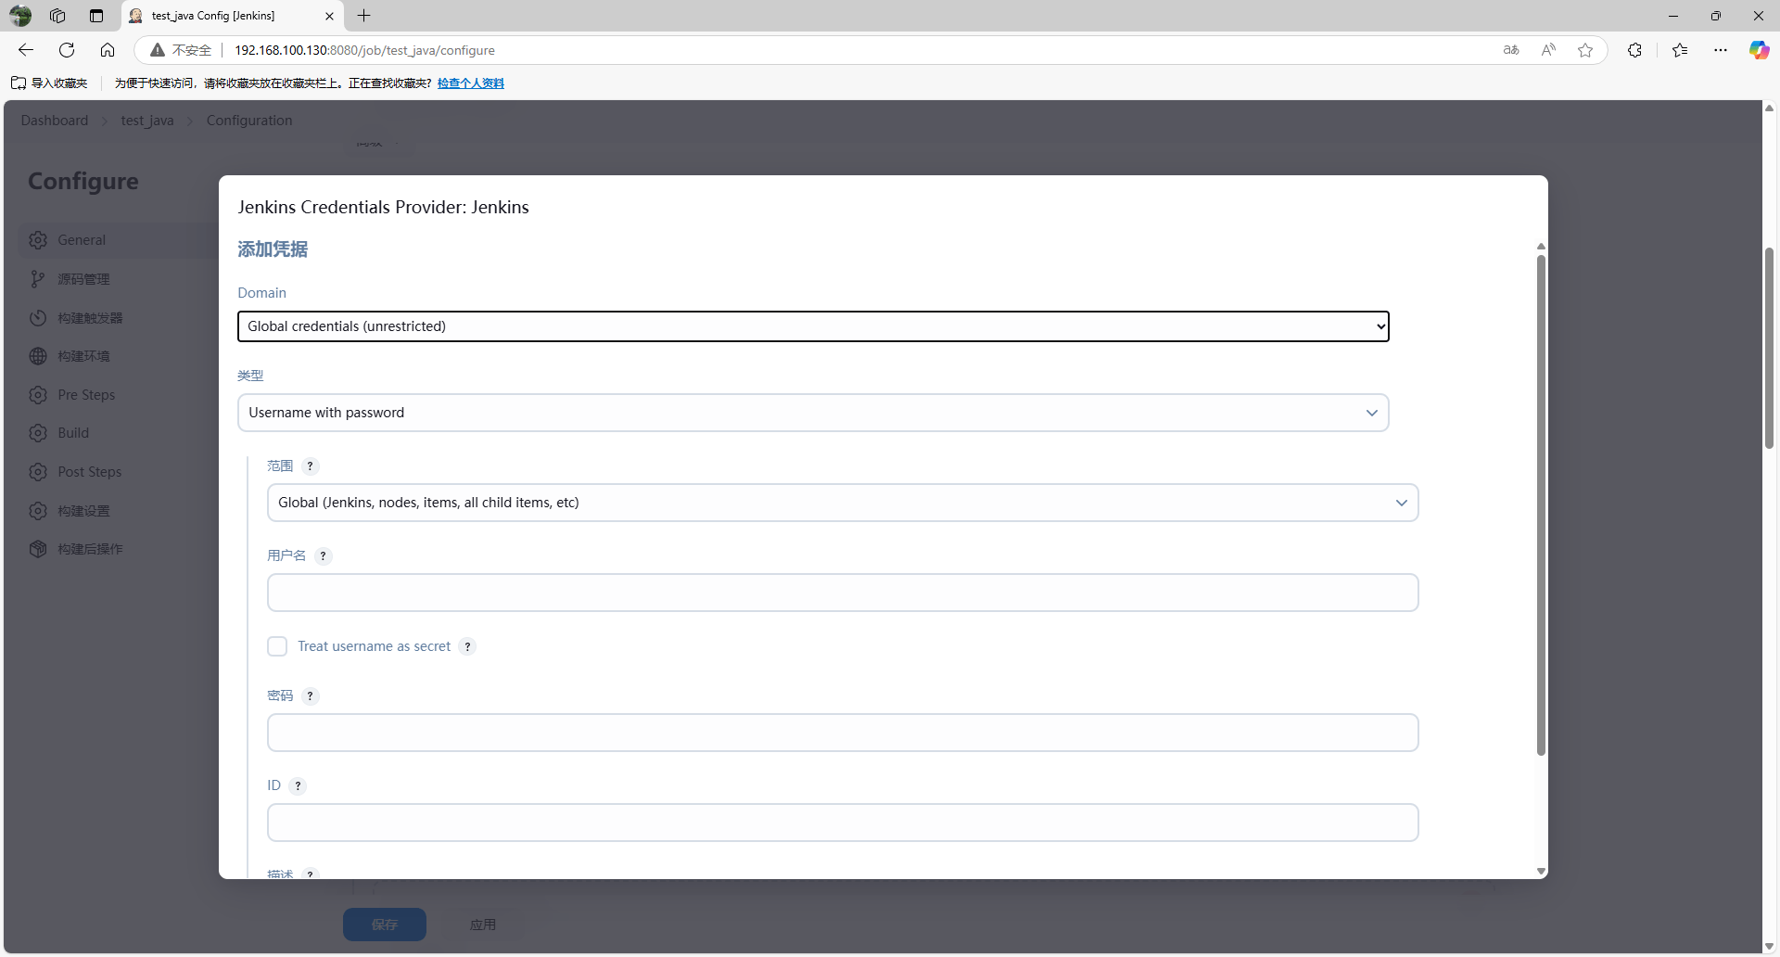Click the help icon next to 密码
1780x957 pixels.
pos(311,696)
